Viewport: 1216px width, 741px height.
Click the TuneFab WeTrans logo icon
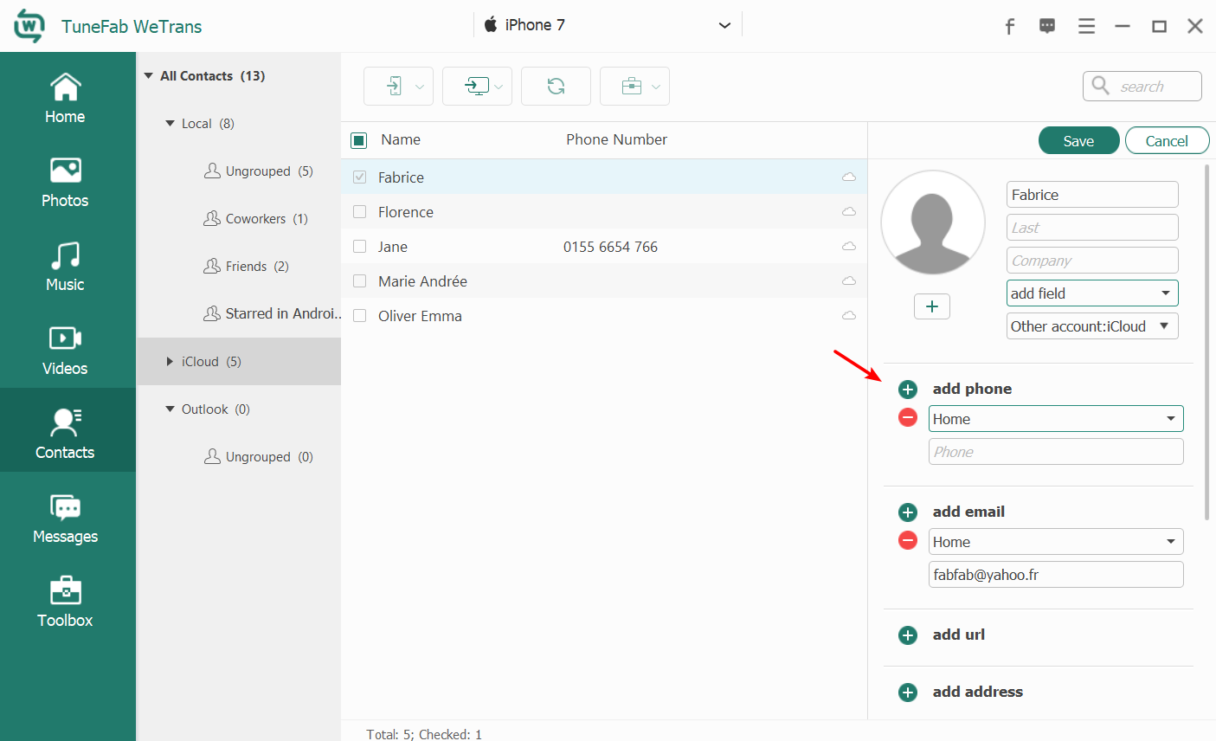point(29,26)
